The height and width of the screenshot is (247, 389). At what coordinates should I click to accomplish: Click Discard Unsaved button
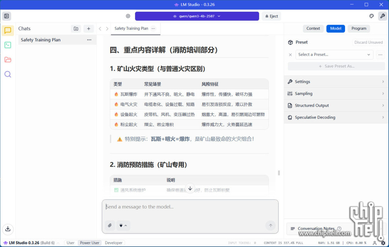(368, 42)
